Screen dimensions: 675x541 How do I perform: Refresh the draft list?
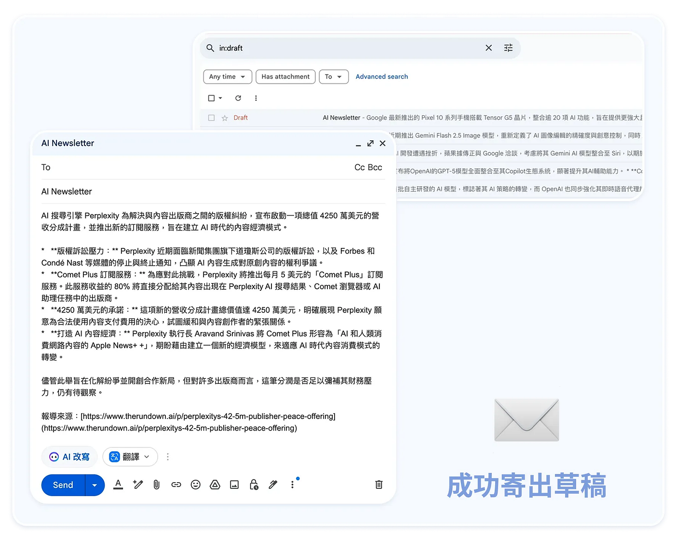tap(238, 98)
